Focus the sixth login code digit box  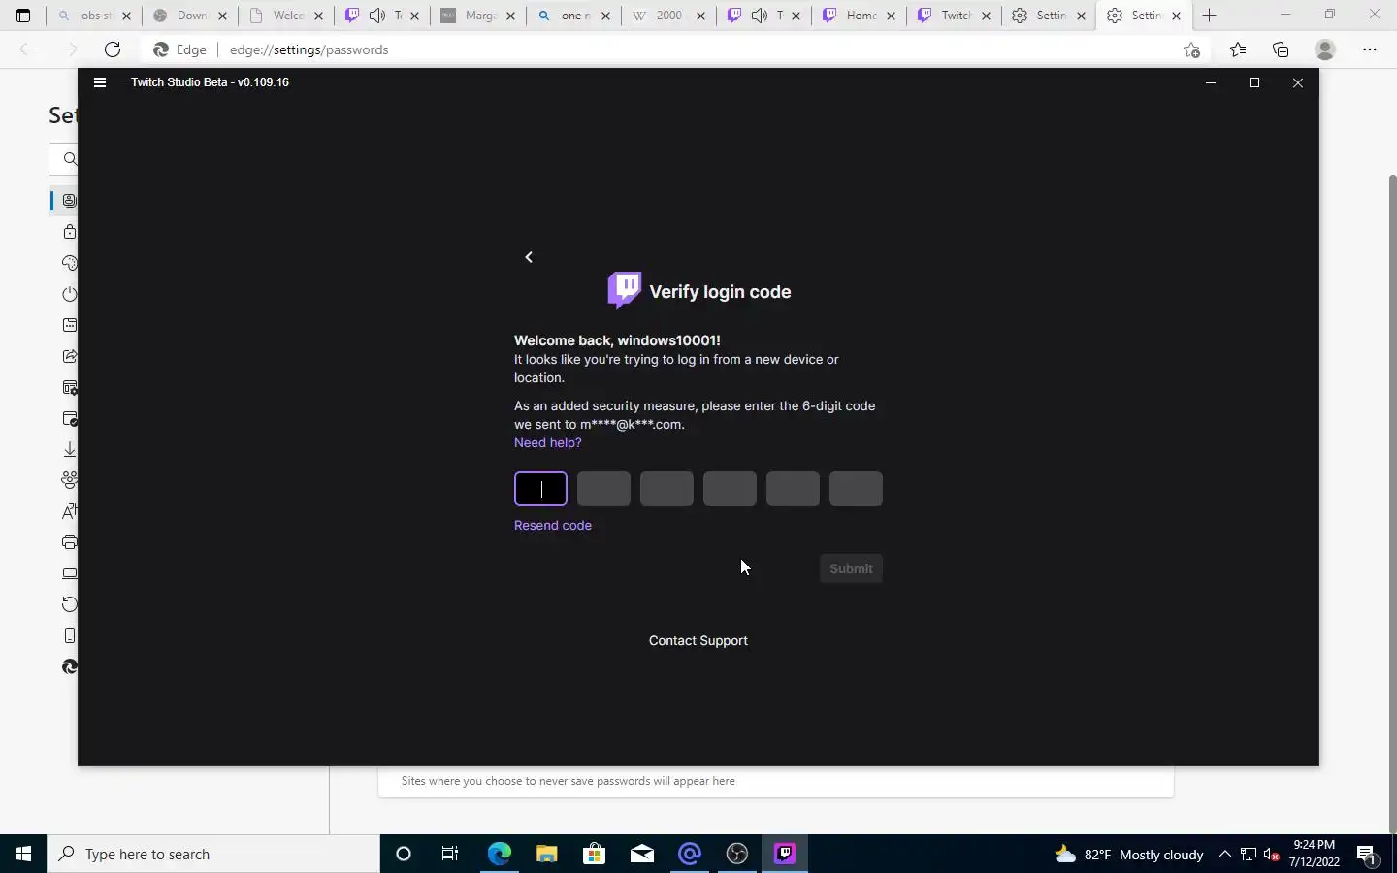click(x=856, y=489)
